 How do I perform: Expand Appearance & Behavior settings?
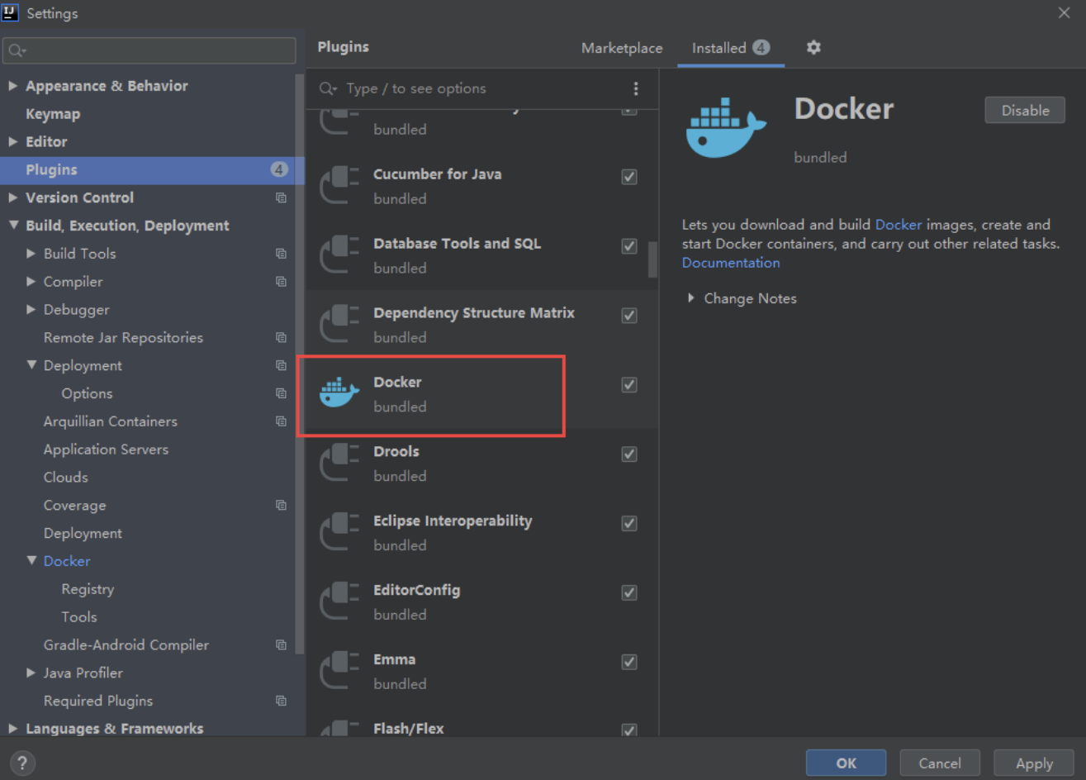click(12, 85)
